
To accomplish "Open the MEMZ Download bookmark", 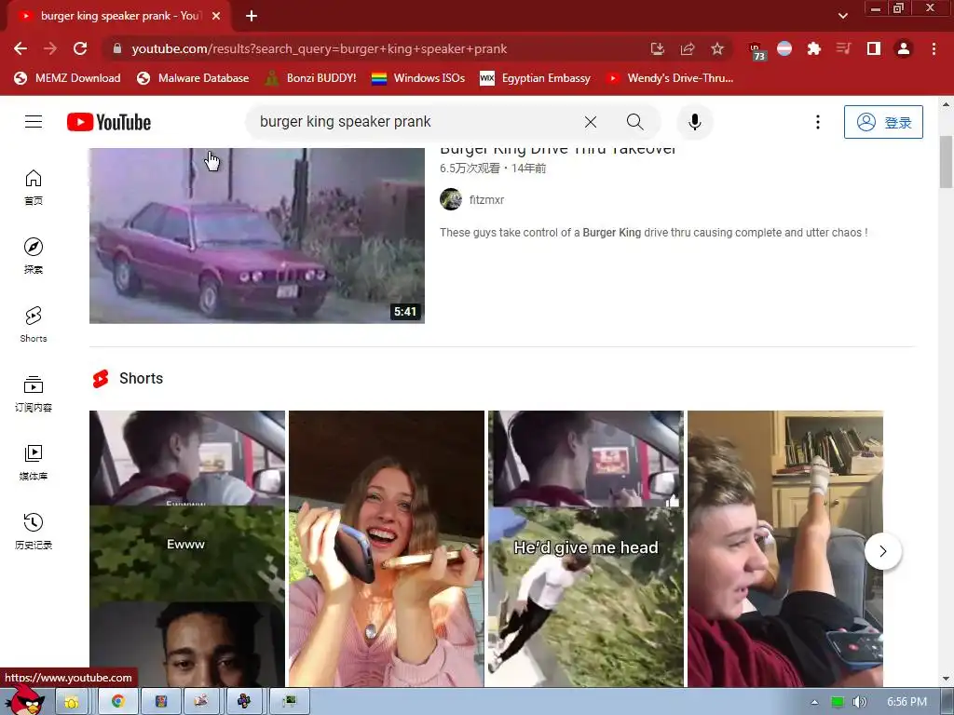I will (67, 78).
